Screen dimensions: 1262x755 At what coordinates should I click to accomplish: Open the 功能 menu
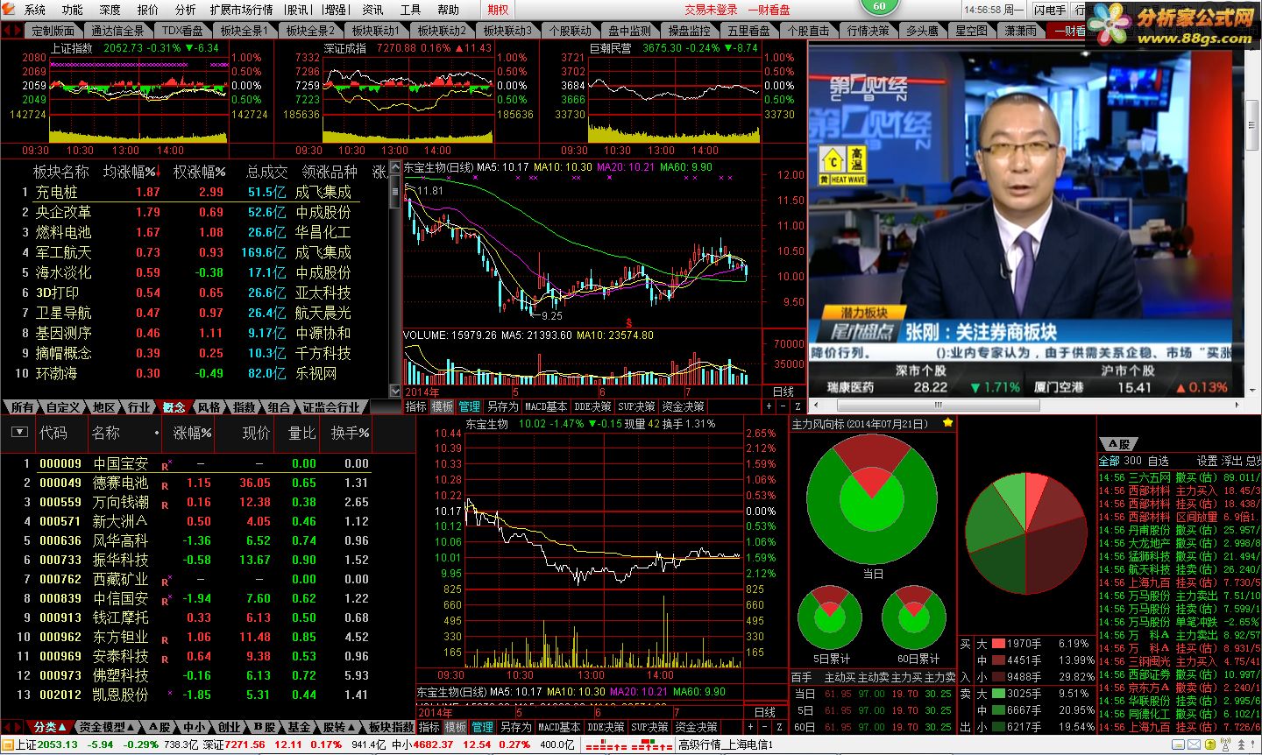pos(73,10)
